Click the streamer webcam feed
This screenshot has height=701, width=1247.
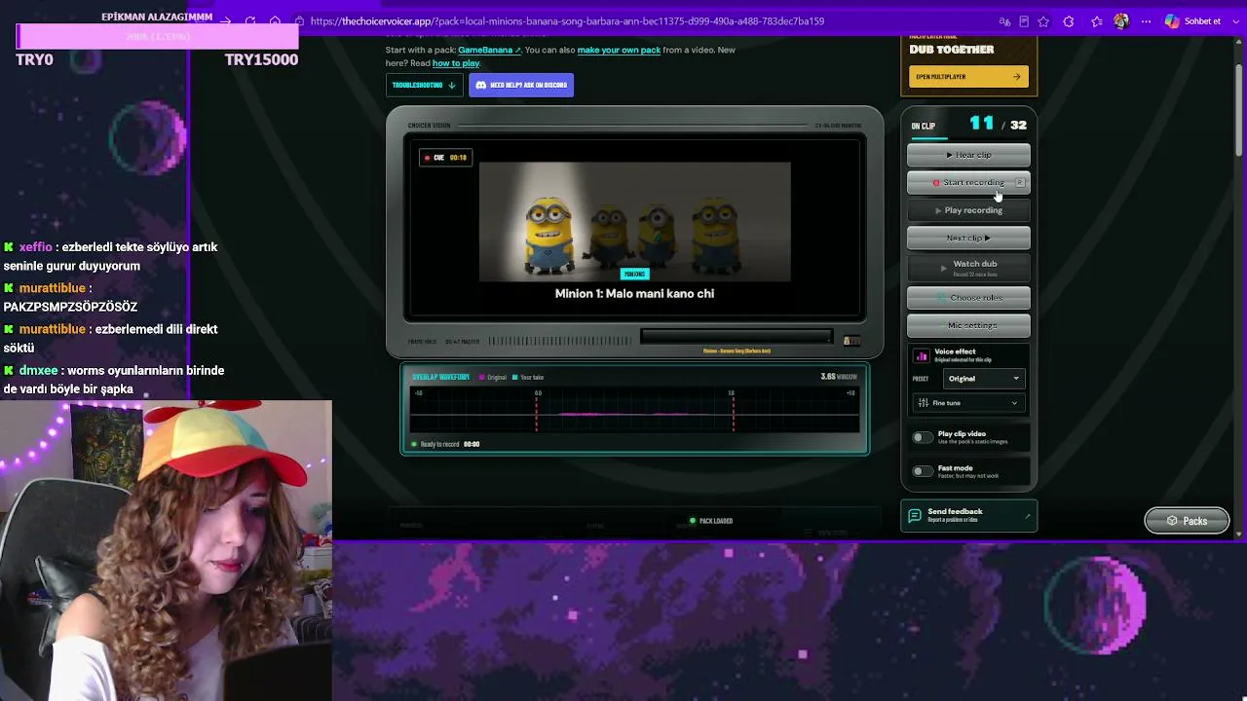pos(166,550)
